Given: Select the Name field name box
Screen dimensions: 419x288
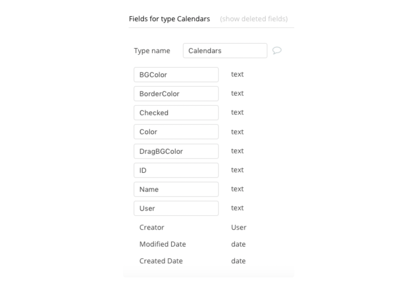Looking at the screenshot, I should click(x=176, y=189).
